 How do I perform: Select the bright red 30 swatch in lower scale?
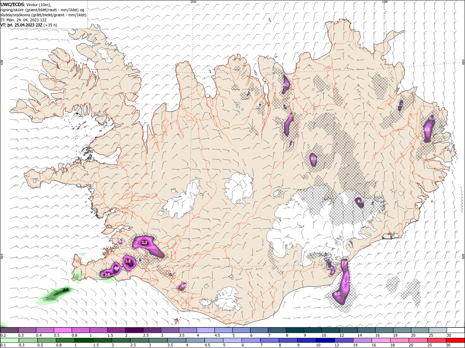point(456,340)
